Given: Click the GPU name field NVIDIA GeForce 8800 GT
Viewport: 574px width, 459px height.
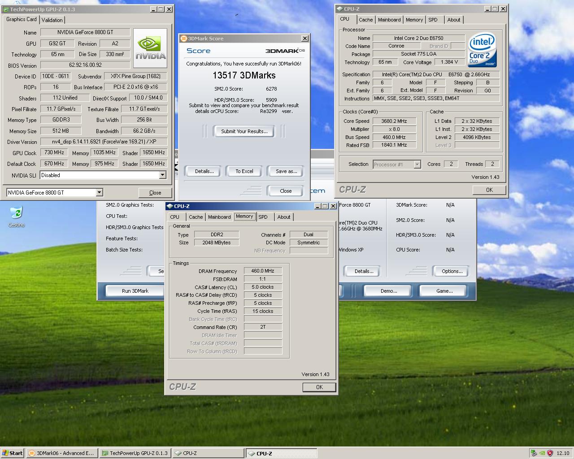Looking at the screenshot, I should [x=85, y=32].
